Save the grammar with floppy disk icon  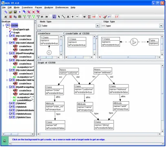[15, 12]
